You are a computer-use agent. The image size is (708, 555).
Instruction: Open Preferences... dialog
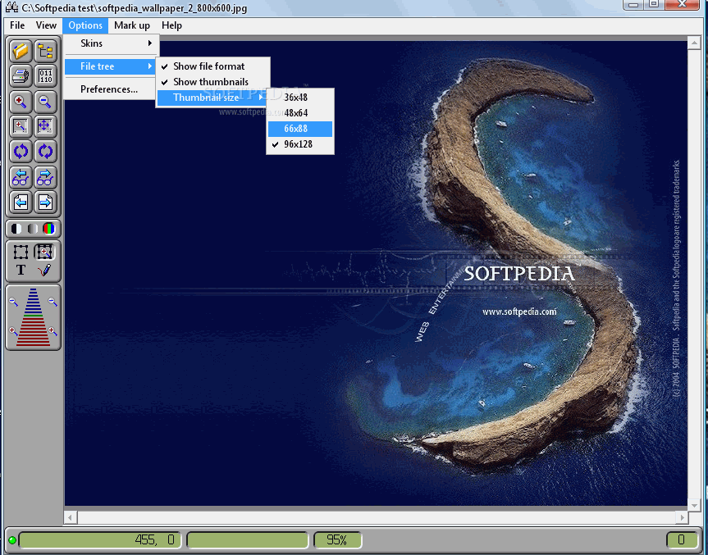tap(111, 89)
